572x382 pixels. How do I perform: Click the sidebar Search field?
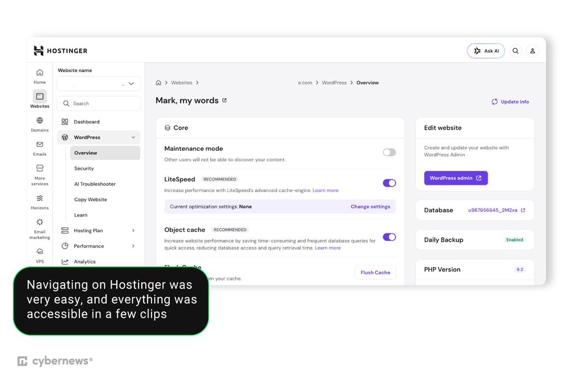[99, 104]
